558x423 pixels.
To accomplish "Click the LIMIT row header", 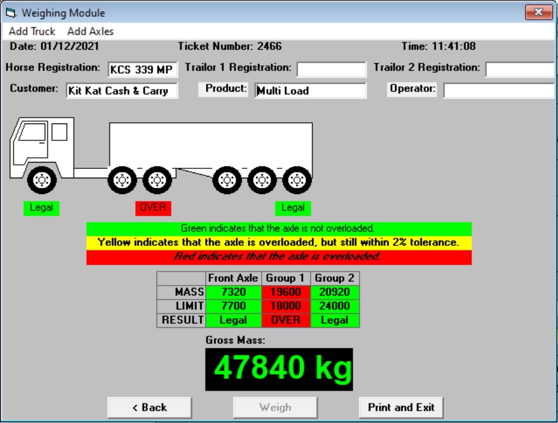I will coord(181,306).
